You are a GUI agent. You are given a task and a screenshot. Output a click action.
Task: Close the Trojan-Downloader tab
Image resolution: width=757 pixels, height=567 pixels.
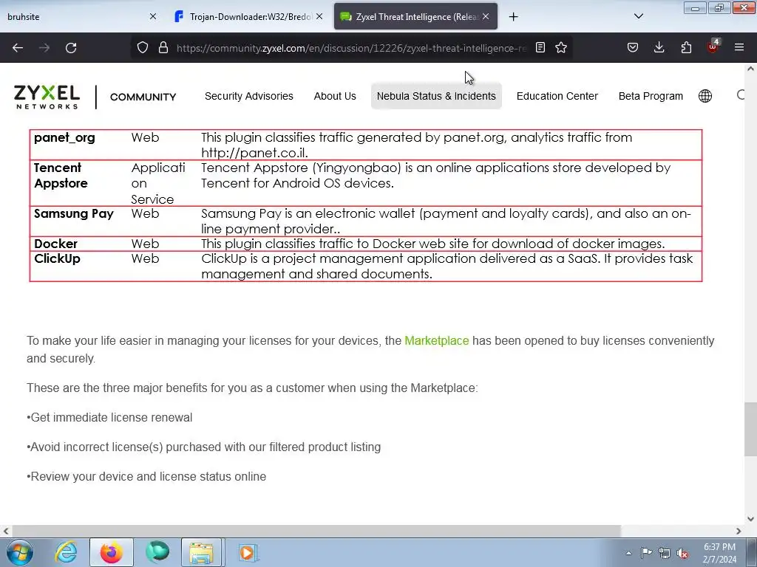coord(319,17)
